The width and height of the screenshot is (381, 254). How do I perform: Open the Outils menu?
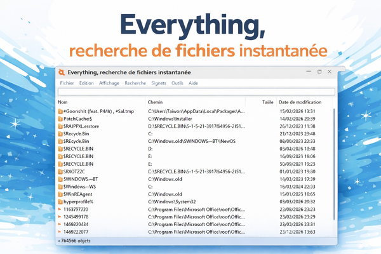click(x=177, y=83)
